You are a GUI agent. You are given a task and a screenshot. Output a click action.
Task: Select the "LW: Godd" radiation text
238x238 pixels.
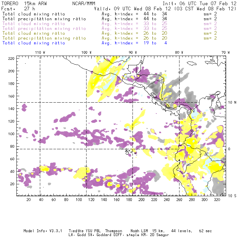click(77, 235)
